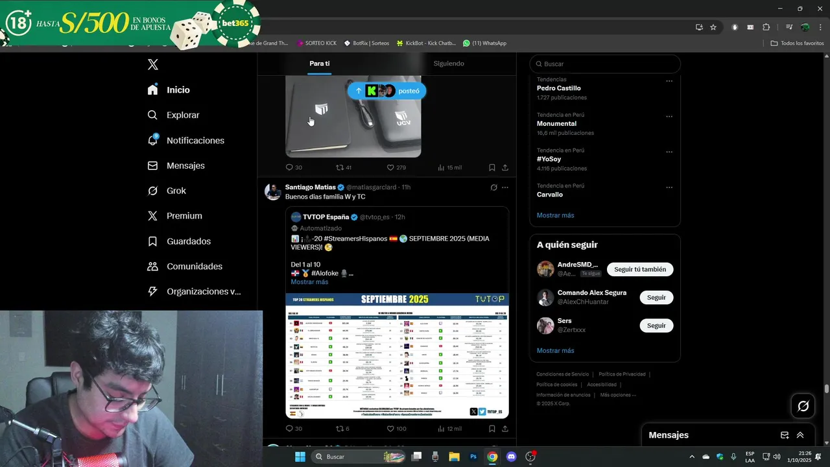Open the Pedro Castillo trend
The height and width of the screenshot is (467, 830).
point(558,88)
